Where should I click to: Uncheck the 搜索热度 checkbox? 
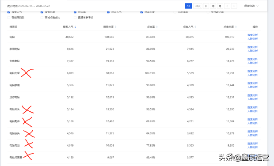tap(42, 12)
